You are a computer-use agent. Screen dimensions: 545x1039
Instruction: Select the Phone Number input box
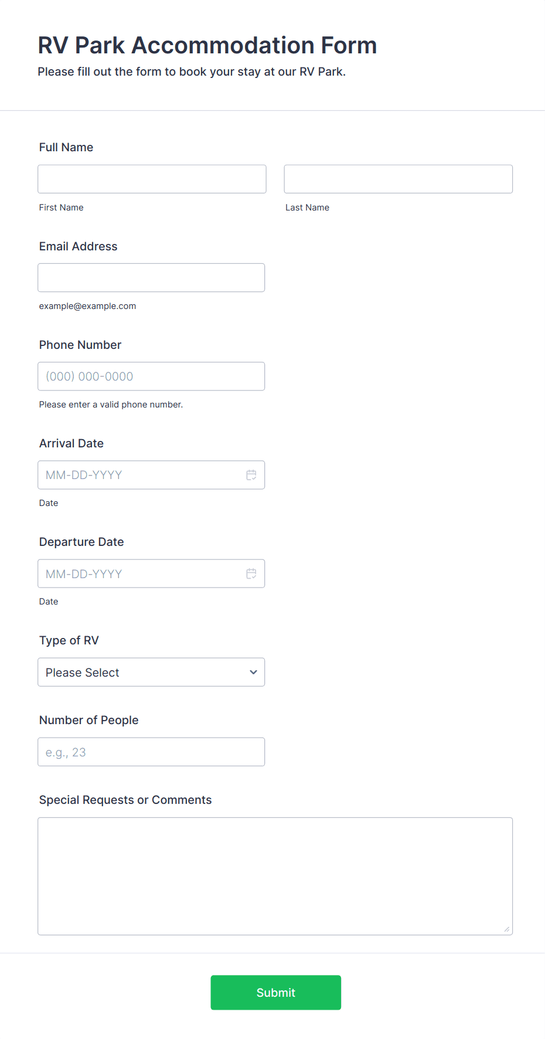tap(151, 376)
